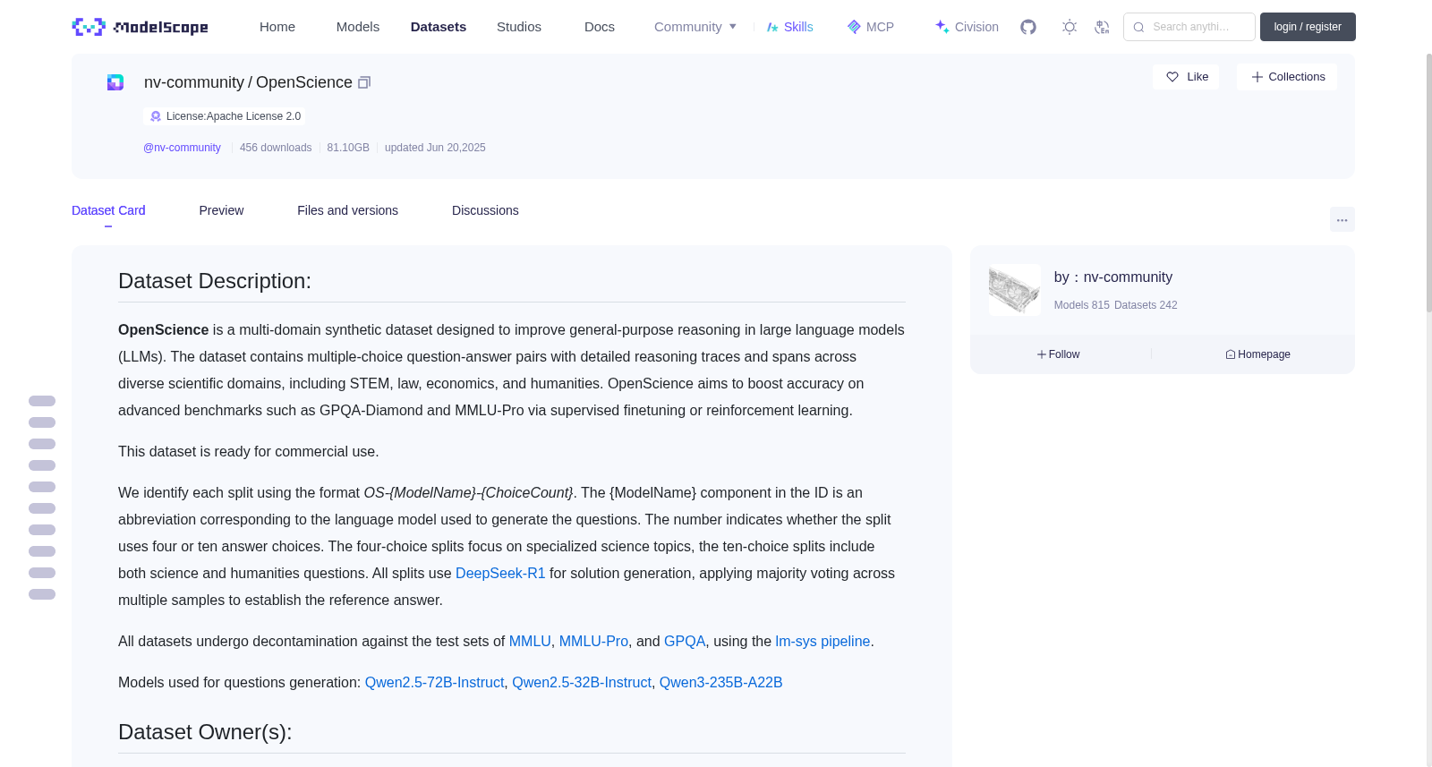Click the '81.10GB' size text
The height and width of the screenshot is (767, 1432).
[348, 148]
